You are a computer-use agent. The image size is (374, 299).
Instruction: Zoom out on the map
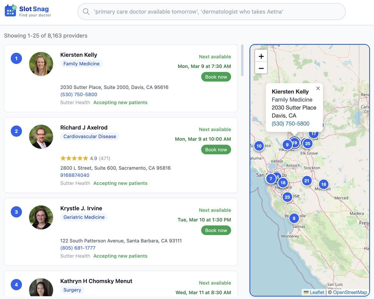click(261, 68)
